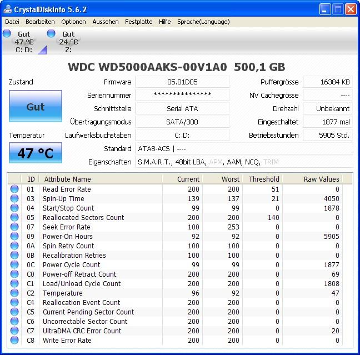Close the CrystalDiskInfo window
Viewport: 360px width, 355px height.
tap(351, 9)
